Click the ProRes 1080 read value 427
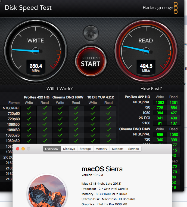 click(174, 113)
